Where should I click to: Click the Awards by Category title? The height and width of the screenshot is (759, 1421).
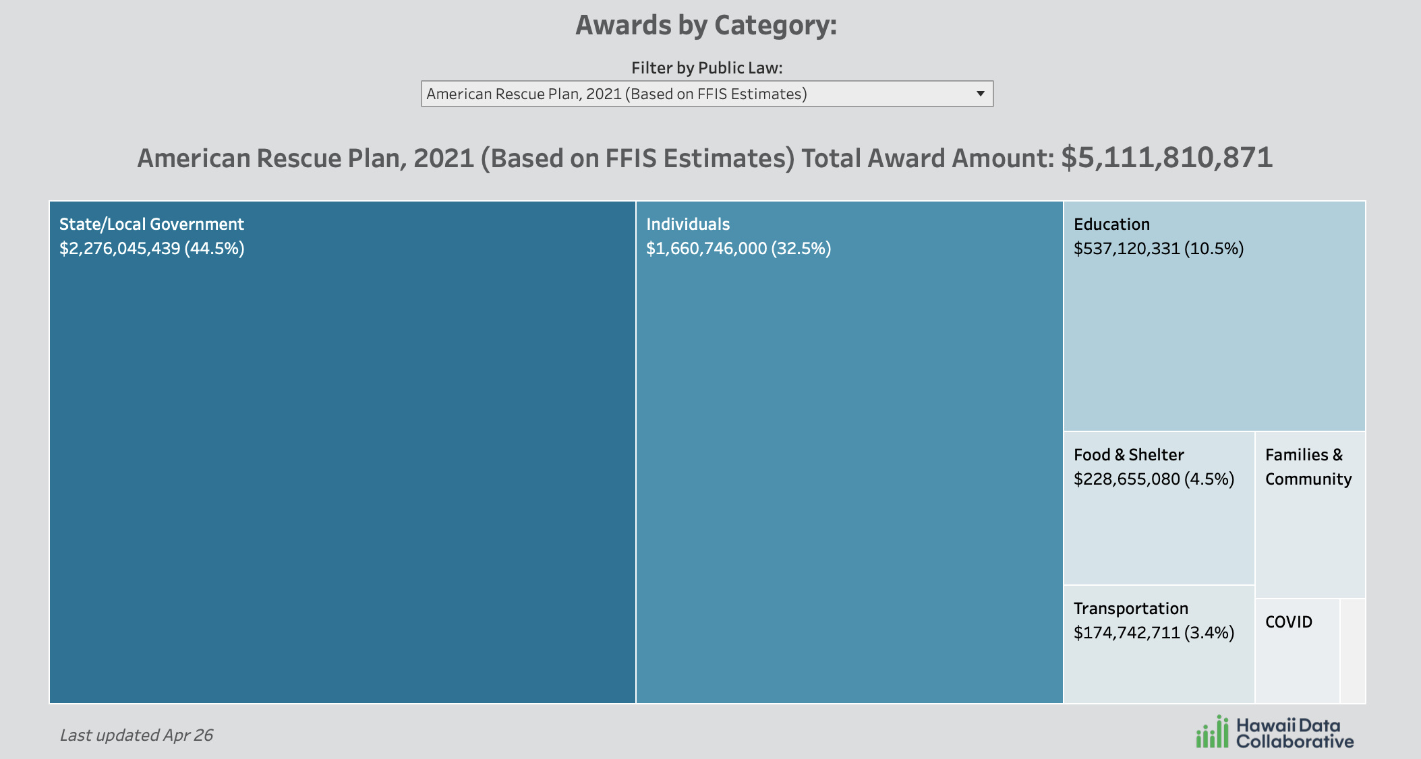click(x=705, y=26)
